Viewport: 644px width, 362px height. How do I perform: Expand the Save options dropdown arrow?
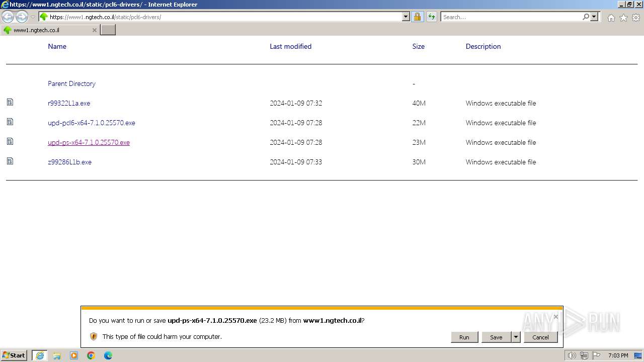(x=516, y=337)
